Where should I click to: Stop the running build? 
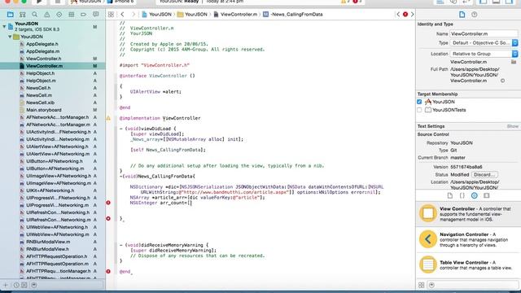58,2
